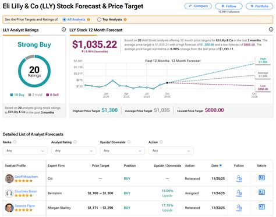The width and height of the screenshot is (276, 217).
Task: Click the 11/25/25 date cell
Action: point(218,178)
